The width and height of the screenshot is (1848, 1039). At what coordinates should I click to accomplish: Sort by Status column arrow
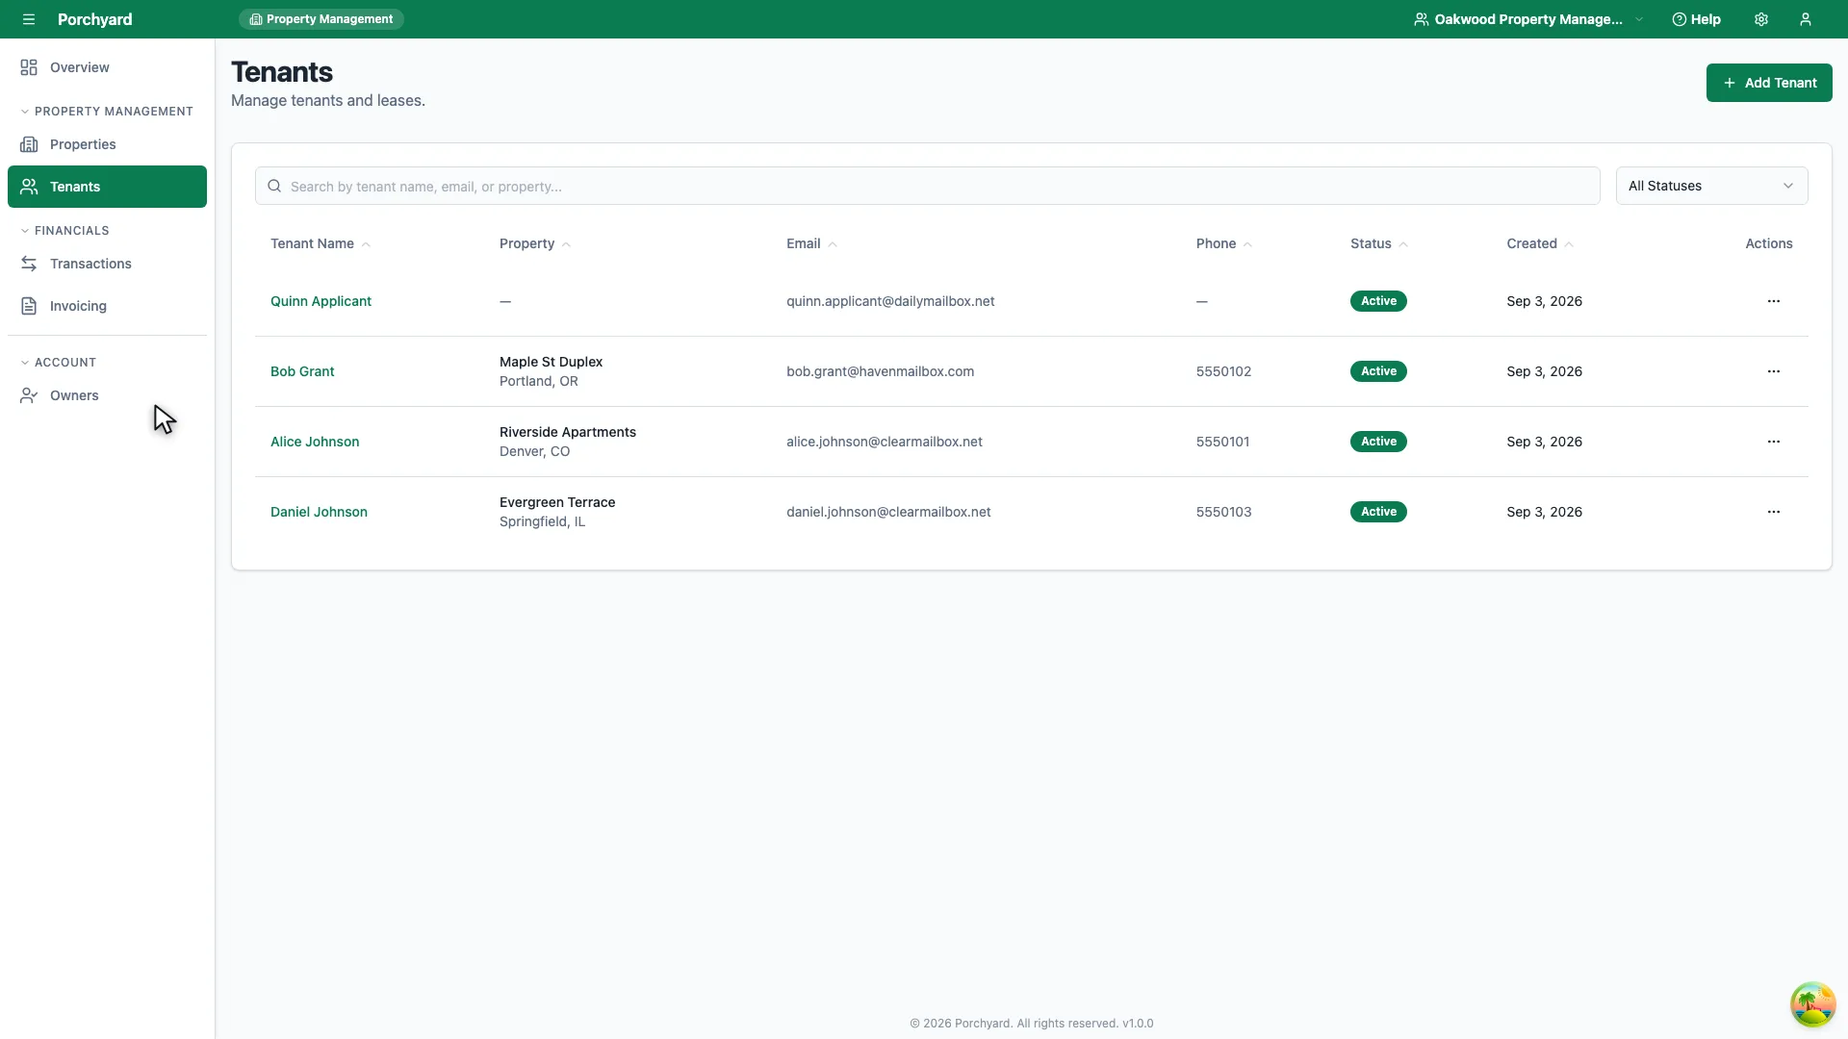click(1403, 244)
